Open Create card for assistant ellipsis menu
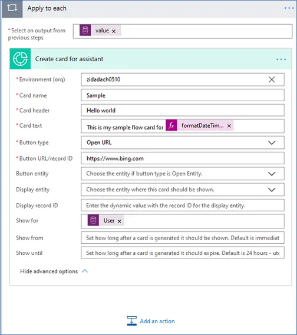 281,59
